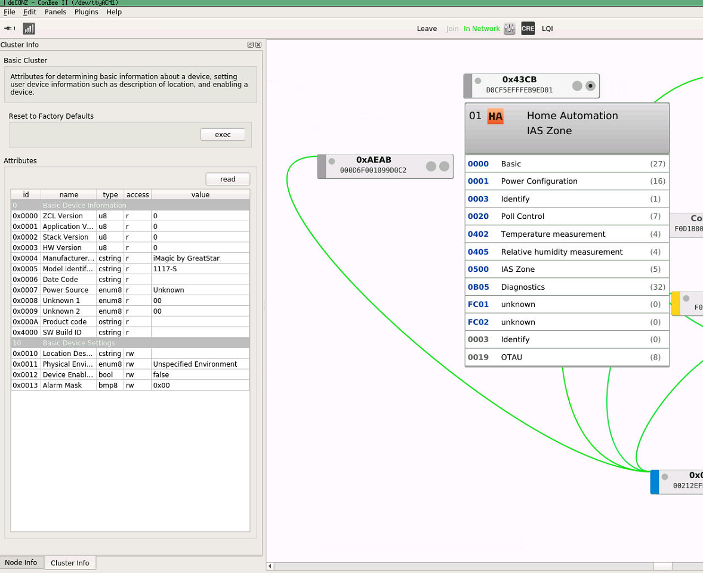
Task: Click the id column header
Action: coord(26,194)
